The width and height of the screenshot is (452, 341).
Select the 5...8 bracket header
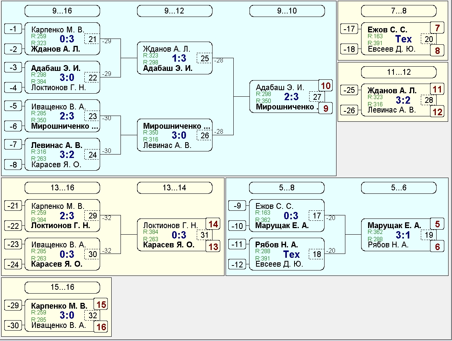tap(286, 188)
